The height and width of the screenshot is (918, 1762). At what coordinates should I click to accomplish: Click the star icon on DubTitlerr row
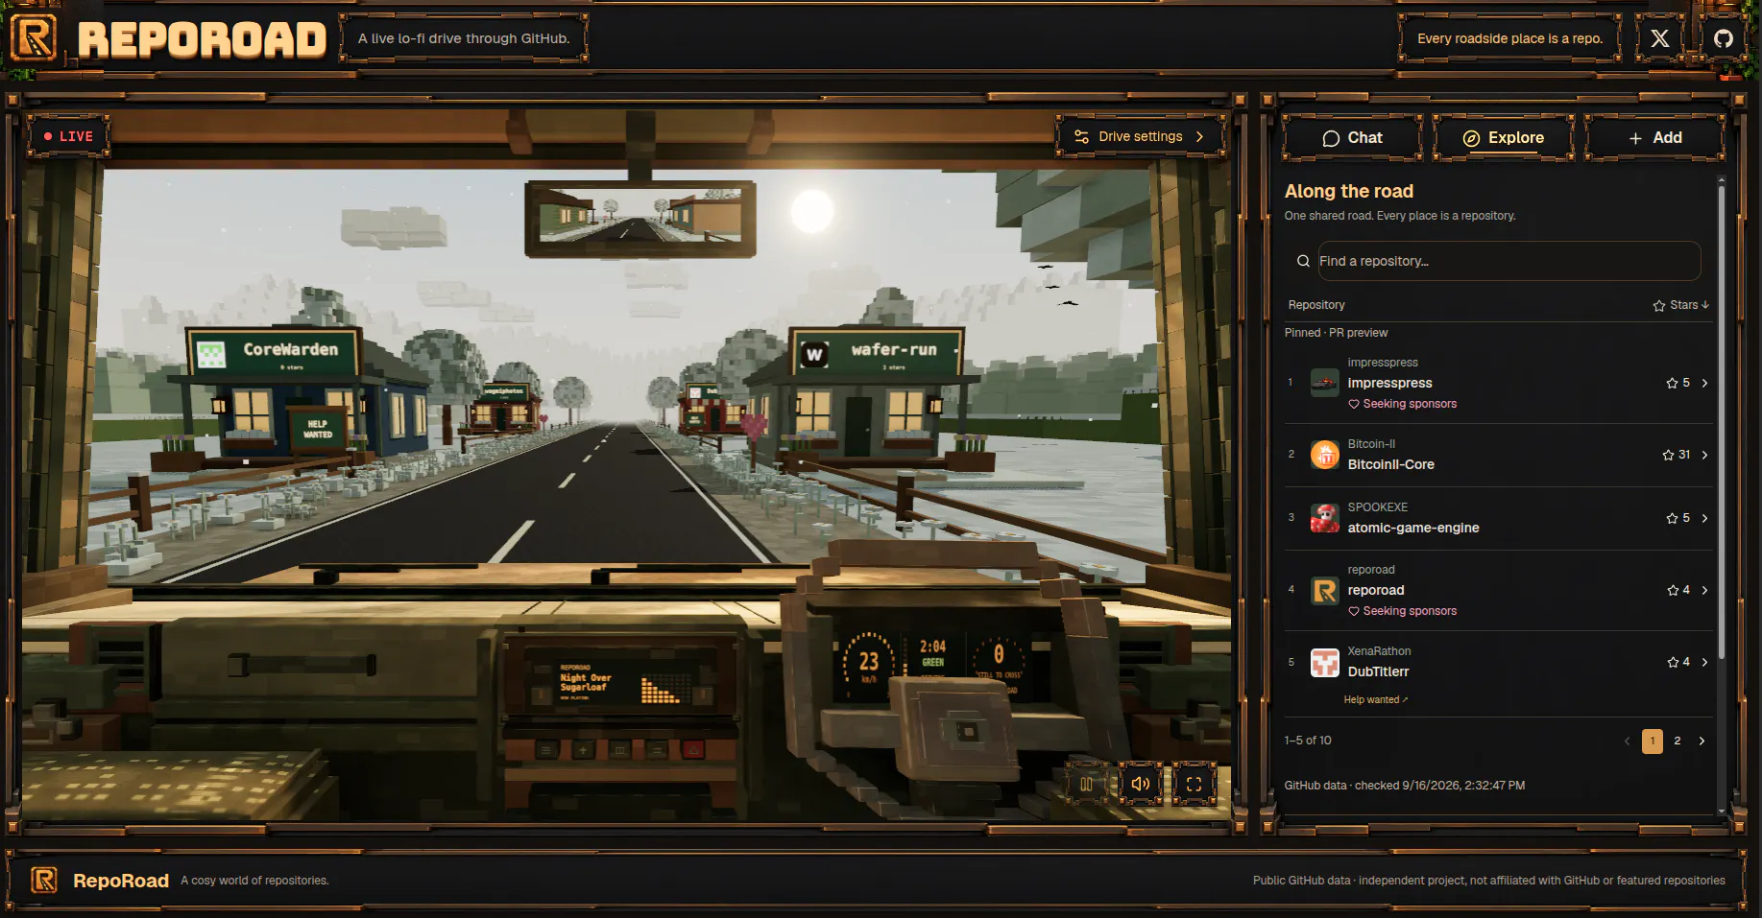(1673, 662)
